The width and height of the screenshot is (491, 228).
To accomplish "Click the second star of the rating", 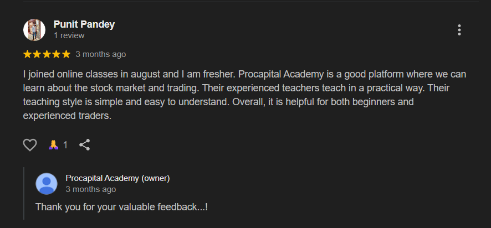I will tap(37, 54).
